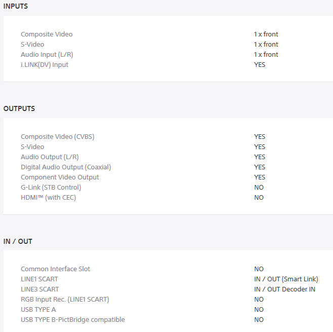Select the IN / OUT Decoder IN value

(x=284, y=289)
